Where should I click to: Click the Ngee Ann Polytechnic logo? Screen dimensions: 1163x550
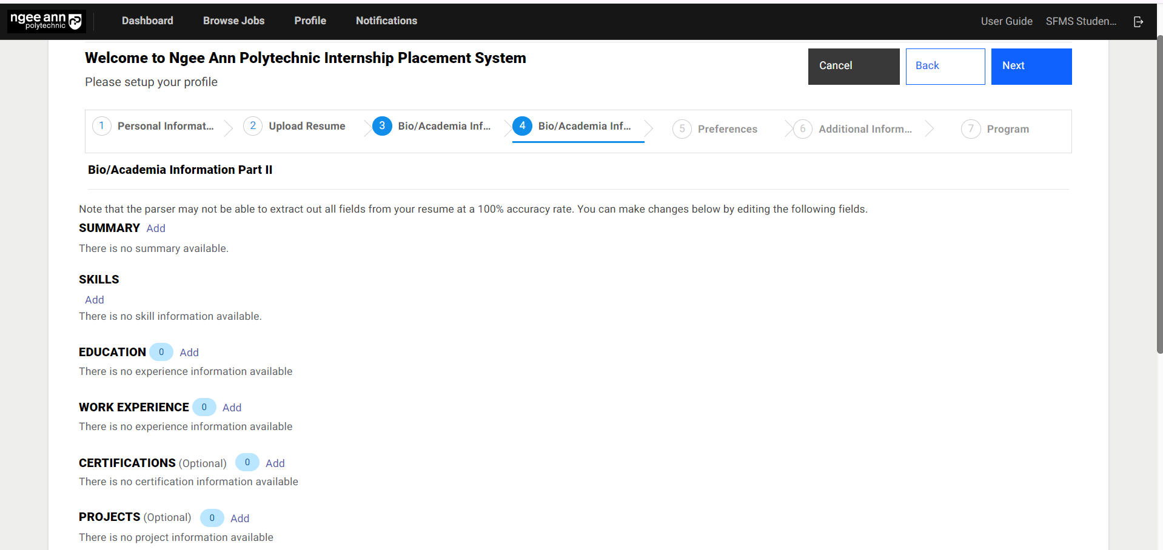tap(46, 21)
